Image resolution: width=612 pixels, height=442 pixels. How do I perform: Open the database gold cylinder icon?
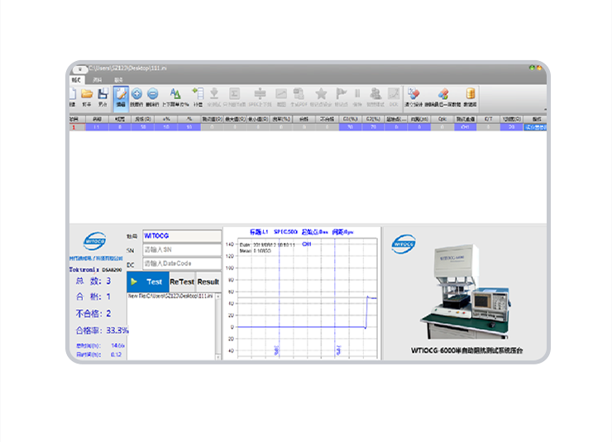471,93
